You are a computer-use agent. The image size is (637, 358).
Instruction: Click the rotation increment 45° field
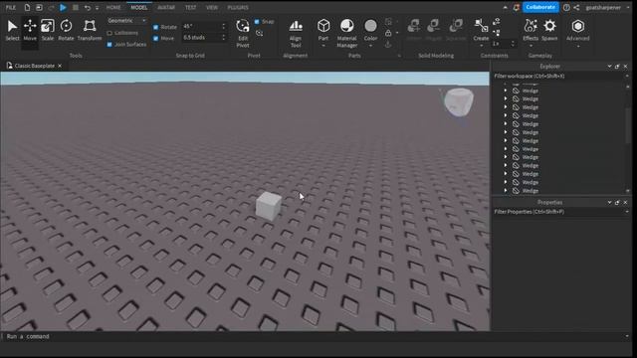(204, 26)
